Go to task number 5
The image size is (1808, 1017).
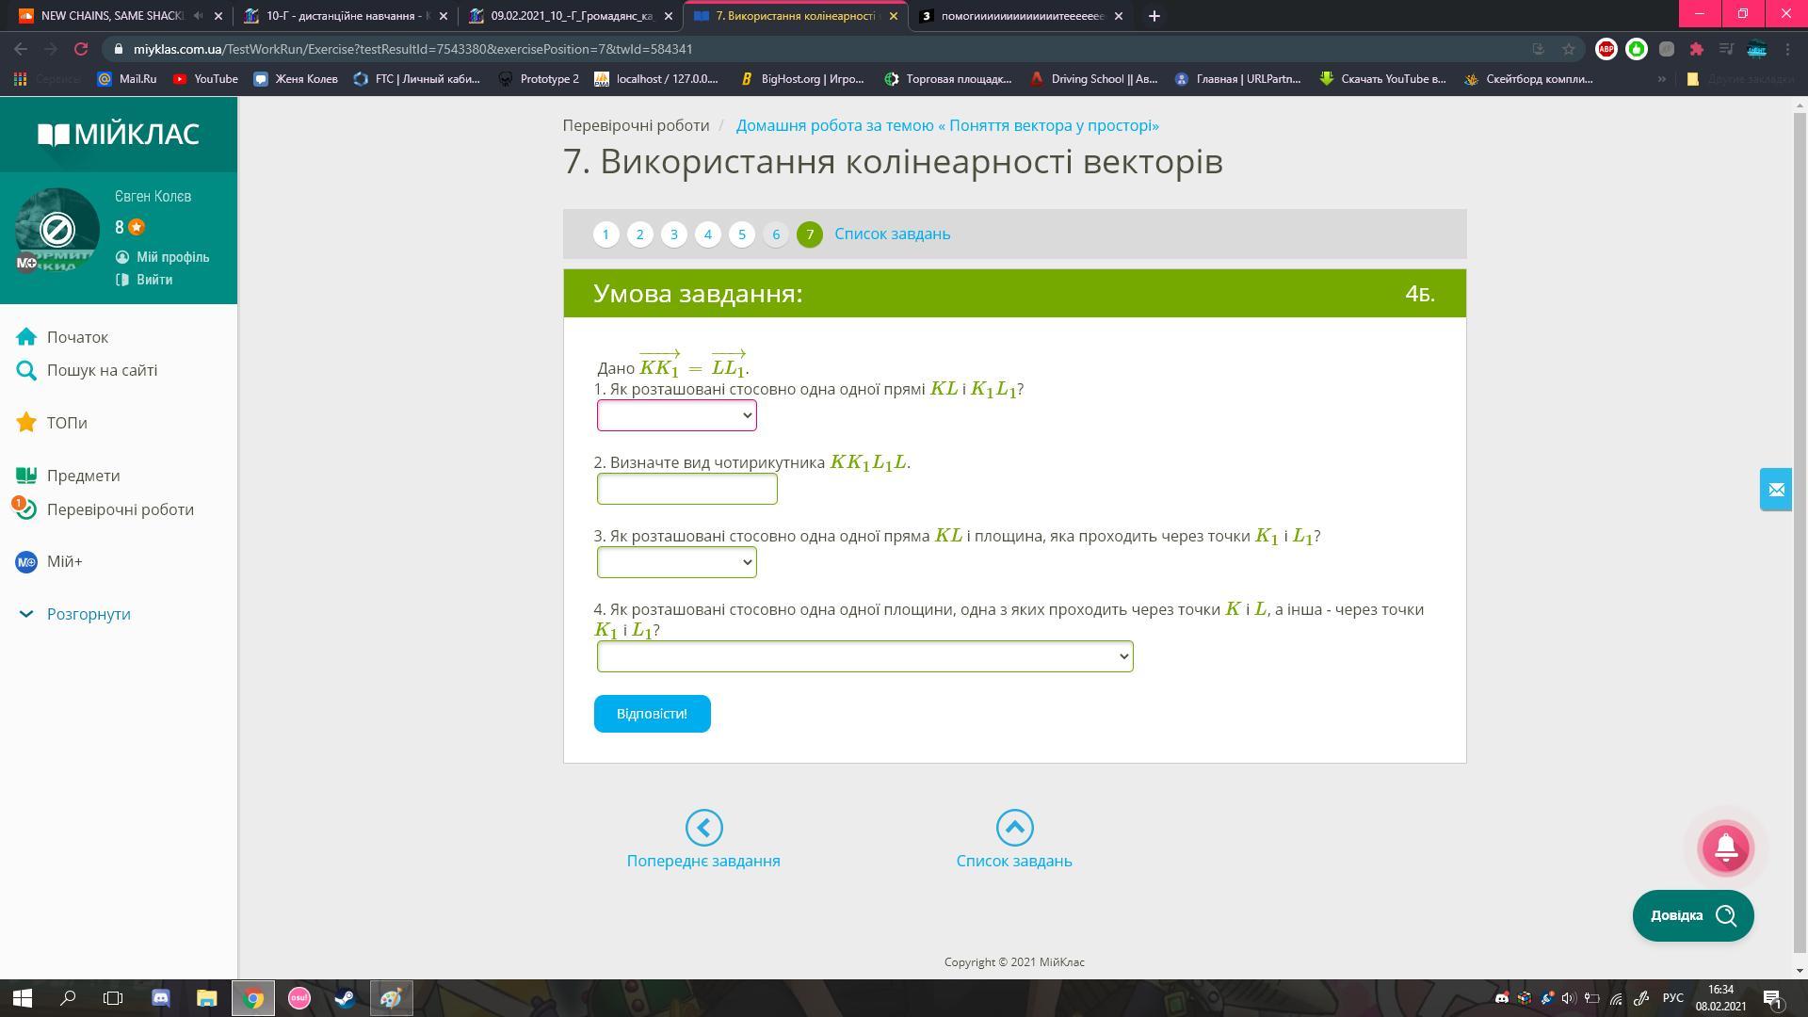(x=741, y=234)
